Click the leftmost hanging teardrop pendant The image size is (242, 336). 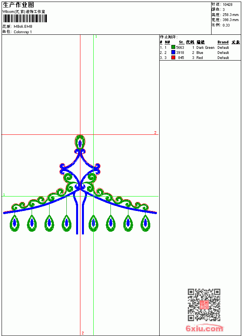[14, 223]
